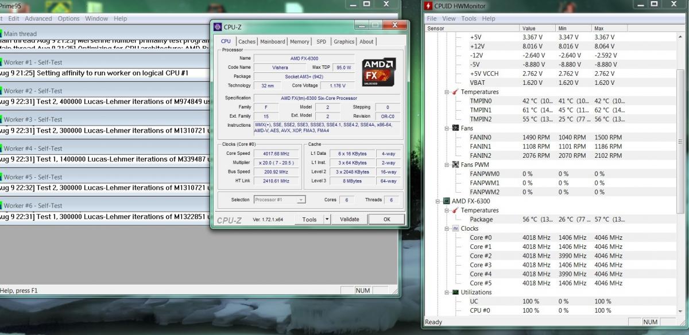689x335 pixels.
Task: Open the View menu in HWMonitor
Action: [x=449, y=18]
